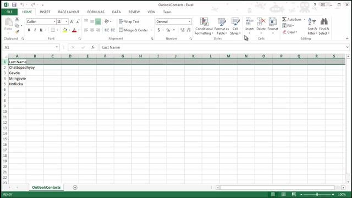Toggle Wrap Text
This screenshot has height=198, width=352.
pos(129,21)
